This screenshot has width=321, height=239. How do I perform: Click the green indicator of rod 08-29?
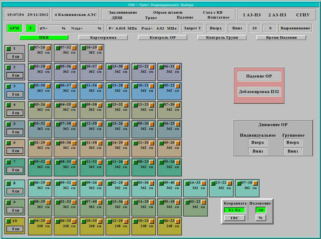click(32, 202)
